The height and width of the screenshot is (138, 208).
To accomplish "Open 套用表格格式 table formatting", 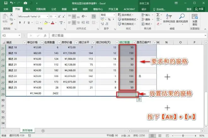I will point(128,19).
